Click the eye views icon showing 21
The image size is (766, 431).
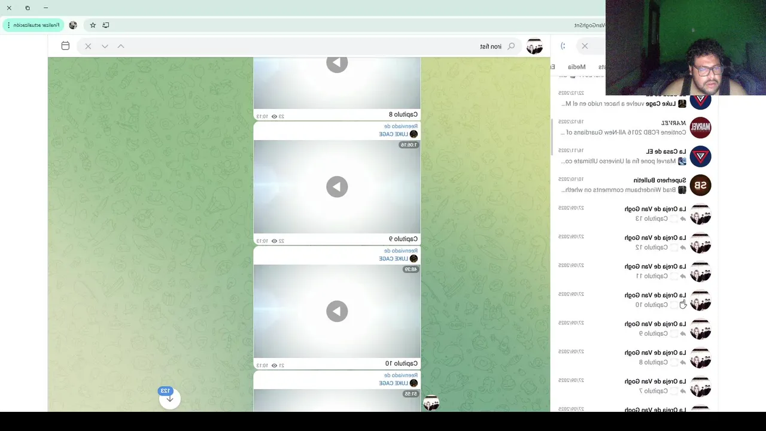274,365
